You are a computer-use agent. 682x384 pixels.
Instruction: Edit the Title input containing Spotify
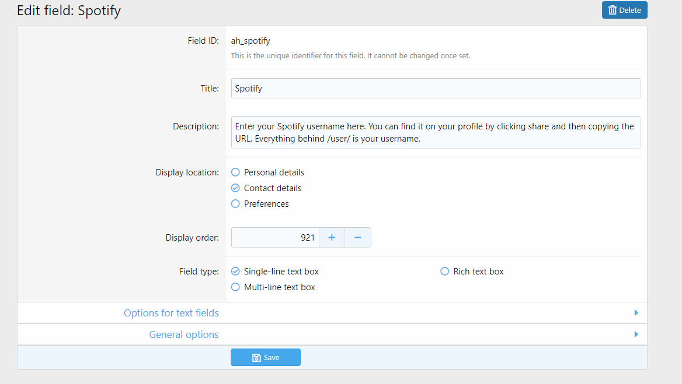(x=436, y=88)
